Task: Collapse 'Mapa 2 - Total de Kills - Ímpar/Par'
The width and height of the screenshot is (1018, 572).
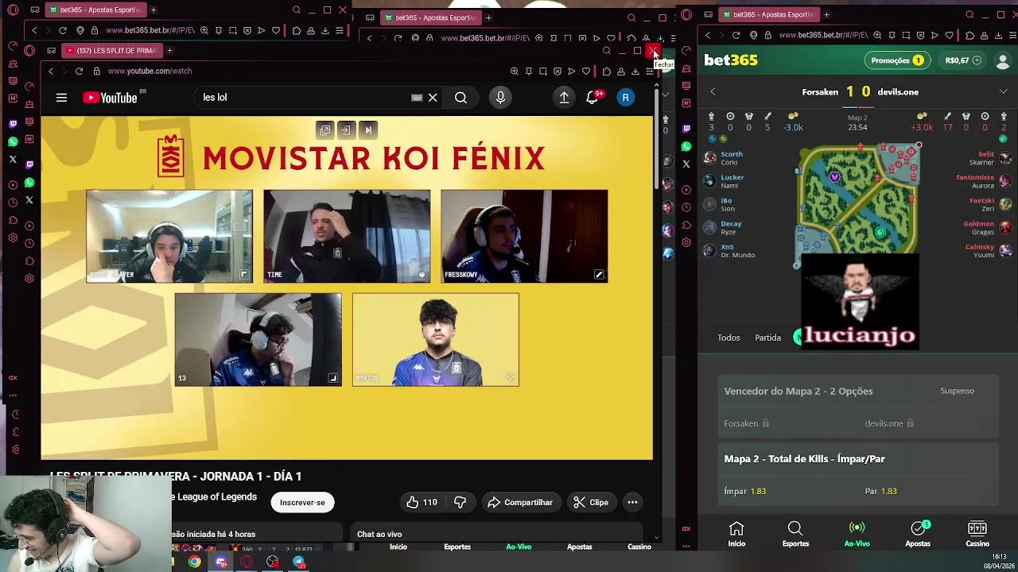Action: (x=857, y=459)
